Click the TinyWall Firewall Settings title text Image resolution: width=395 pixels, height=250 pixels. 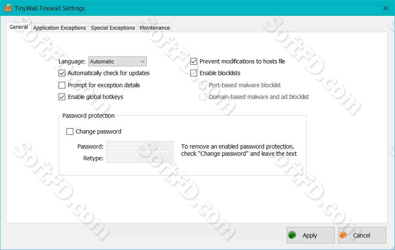[x=50, y=8]
